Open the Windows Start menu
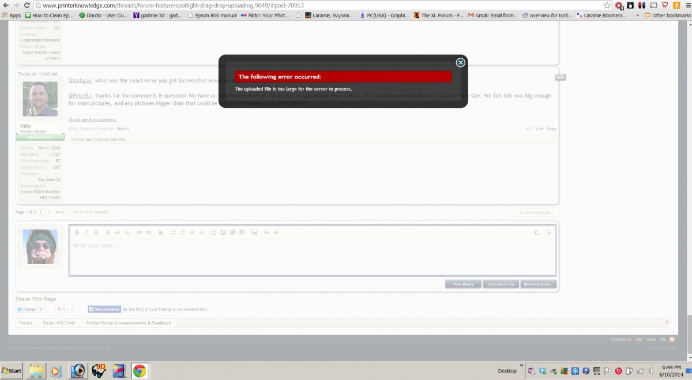This screenshot has height=380, width=692. [12, 371]
